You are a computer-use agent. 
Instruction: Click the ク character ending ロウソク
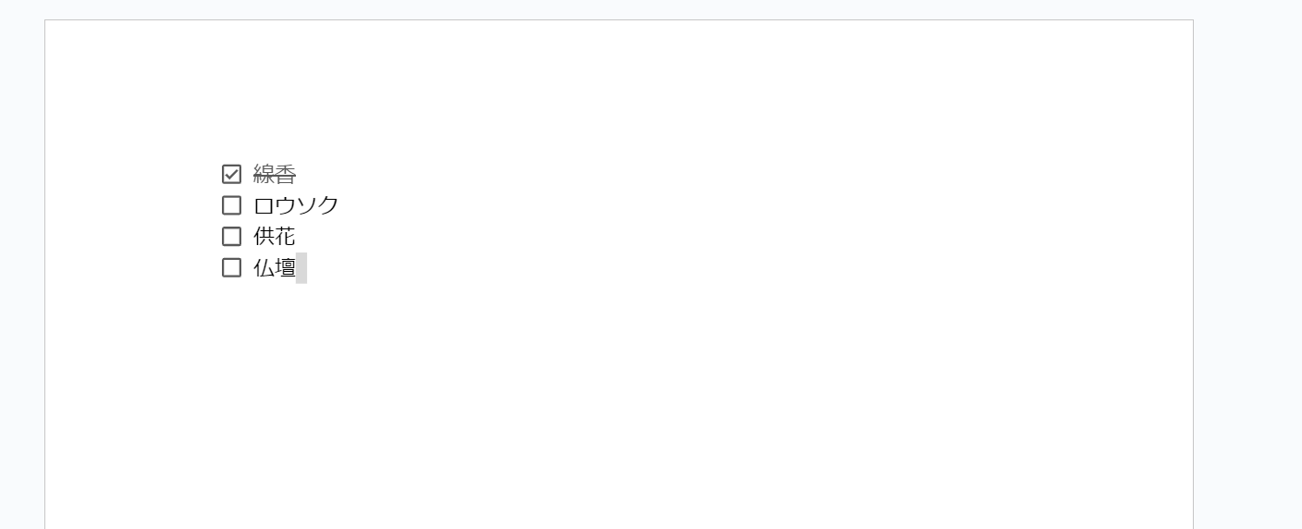[x=328, y=205]
